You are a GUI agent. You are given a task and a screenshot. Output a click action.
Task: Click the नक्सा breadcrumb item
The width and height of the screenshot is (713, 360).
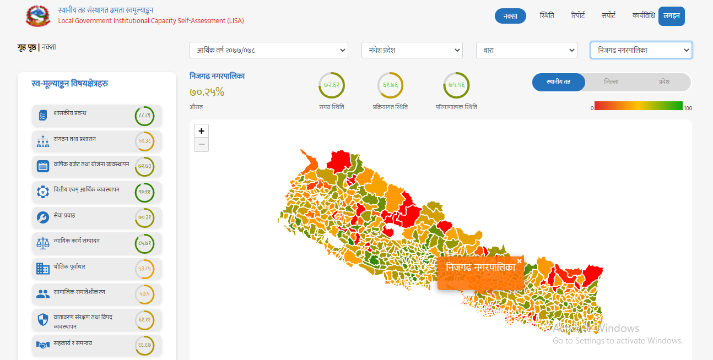[48, 47]
